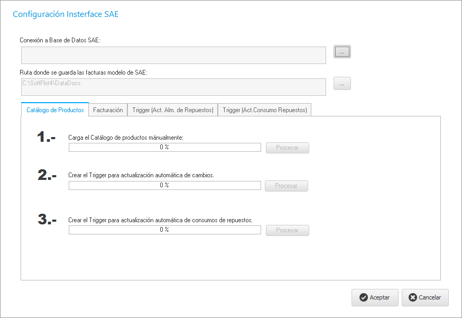This screenshot has height=318, width=462.
Task: Switch to the Catálogo de Productos tab
Action: click(55, 110)
